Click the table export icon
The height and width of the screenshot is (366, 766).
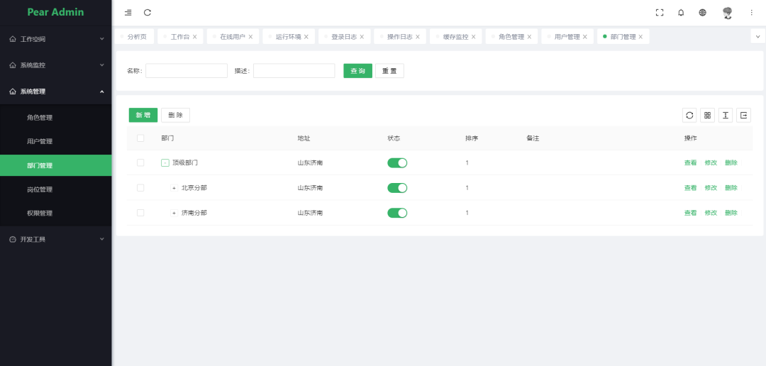tap(743, 115)
